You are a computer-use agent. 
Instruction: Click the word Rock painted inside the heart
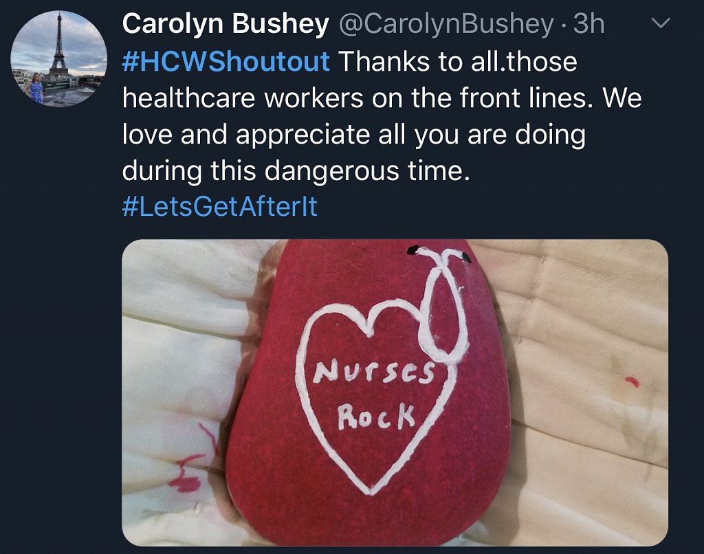click(x=376, y=417)
